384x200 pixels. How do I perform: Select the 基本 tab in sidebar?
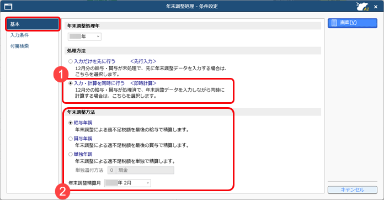pyautogui.click(x=33, y=24)
